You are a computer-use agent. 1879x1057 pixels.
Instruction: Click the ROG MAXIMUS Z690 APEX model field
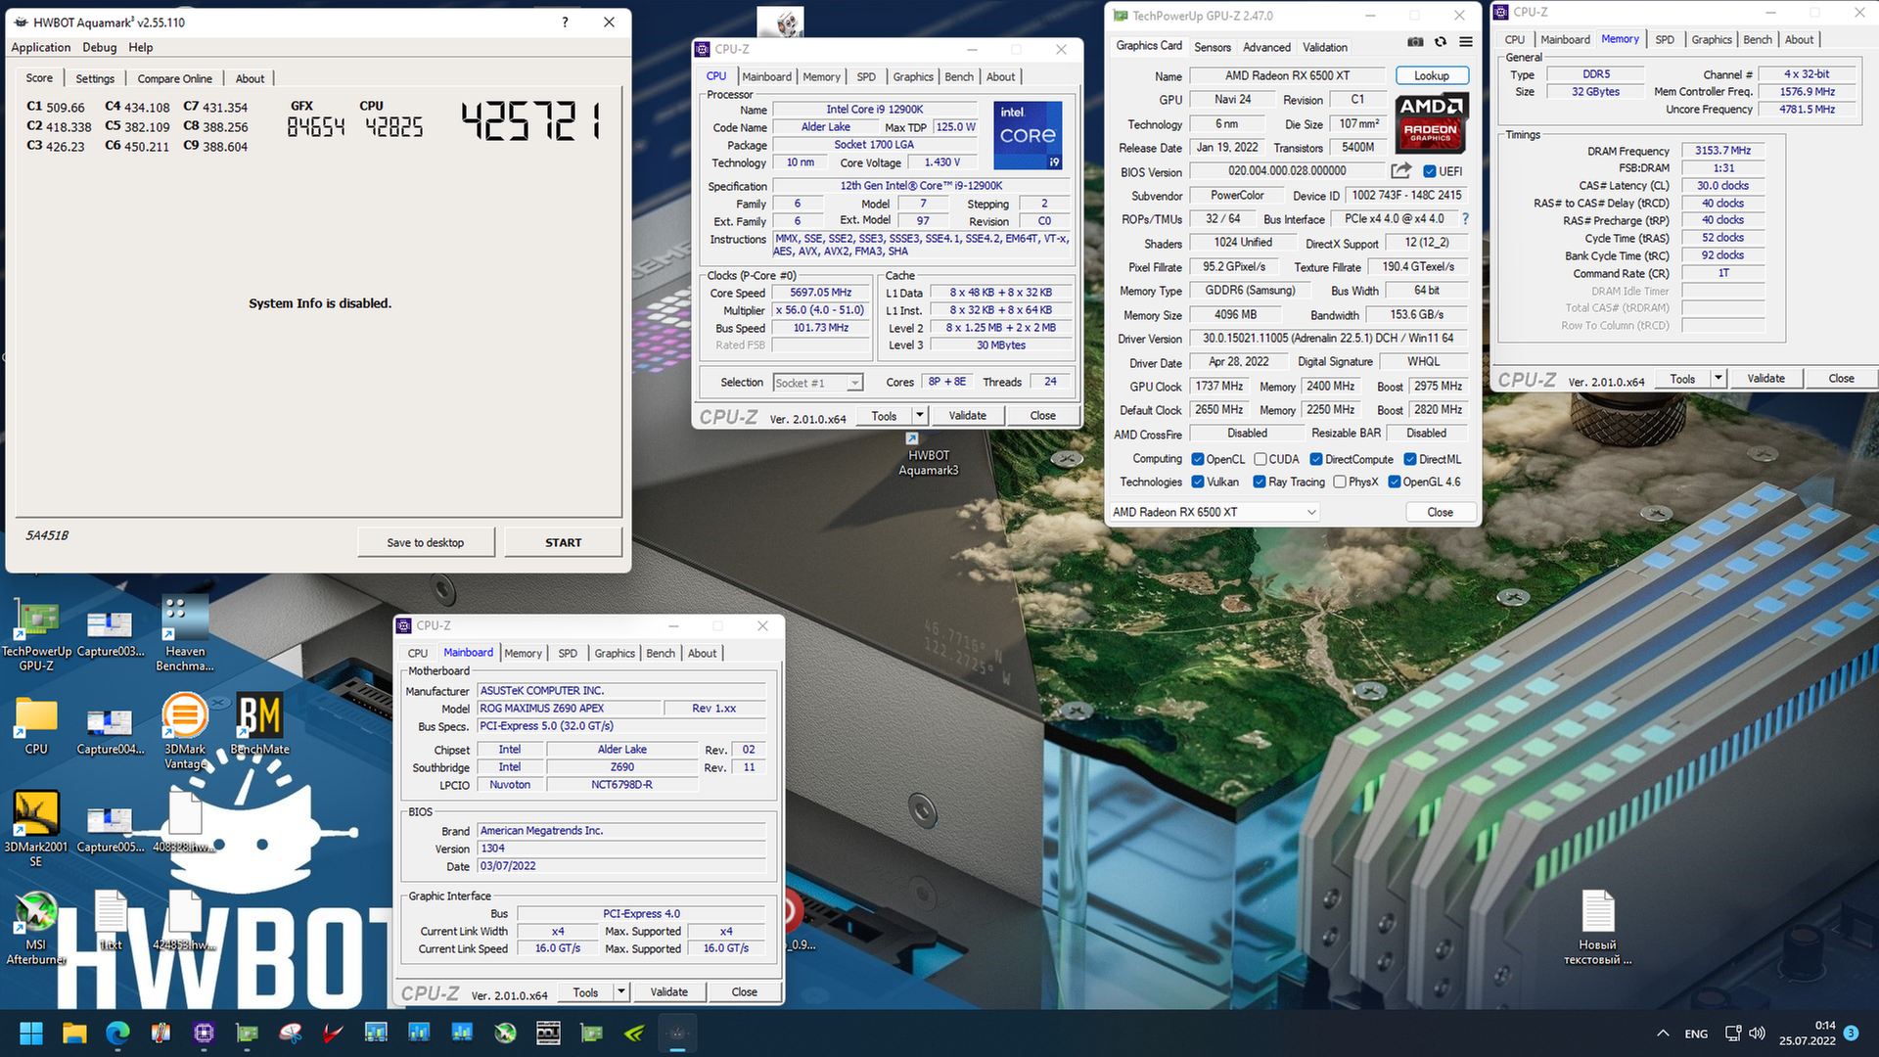569,709
